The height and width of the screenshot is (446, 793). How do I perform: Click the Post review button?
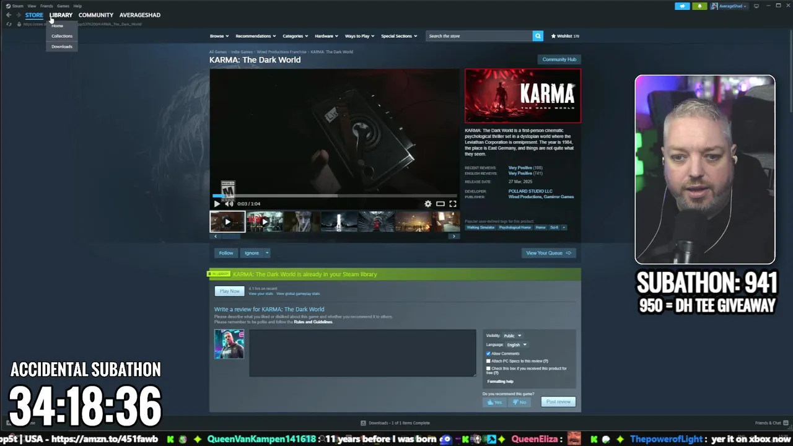pyautogui.click(x=558, y=402)
